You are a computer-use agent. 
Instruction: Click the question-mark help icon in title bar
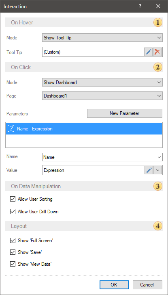click(x=140, y=6)
